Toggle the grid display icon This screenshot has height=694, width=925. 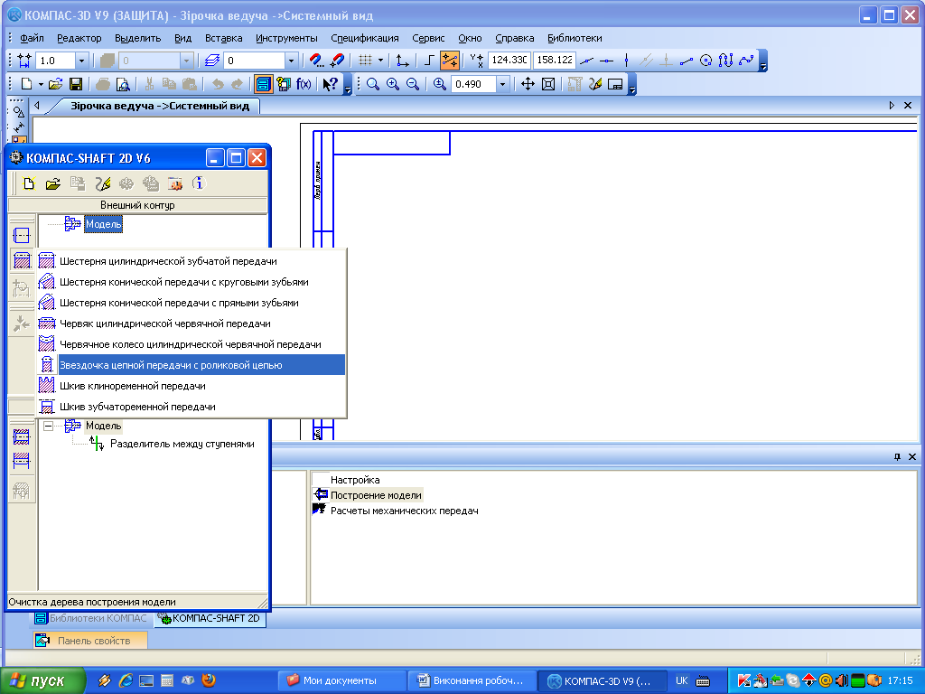point(366,61)
